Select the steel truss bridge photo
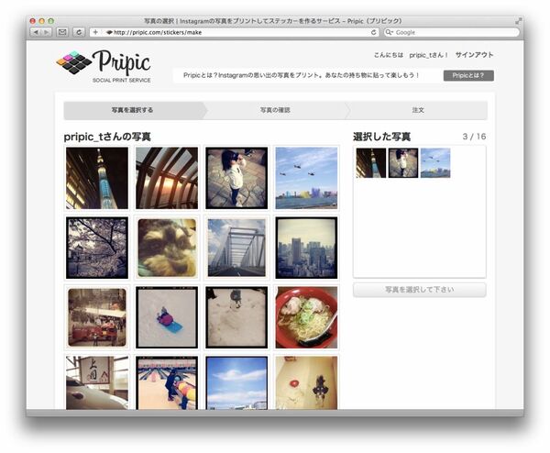 236,248
